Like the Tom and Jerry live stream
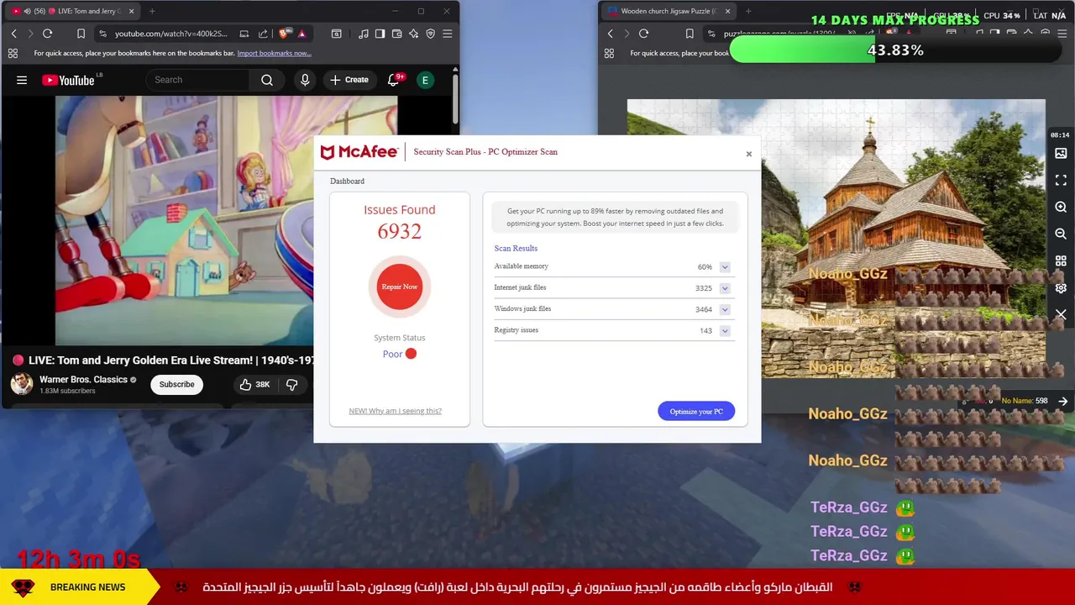1075x605 pixels. 254,384
